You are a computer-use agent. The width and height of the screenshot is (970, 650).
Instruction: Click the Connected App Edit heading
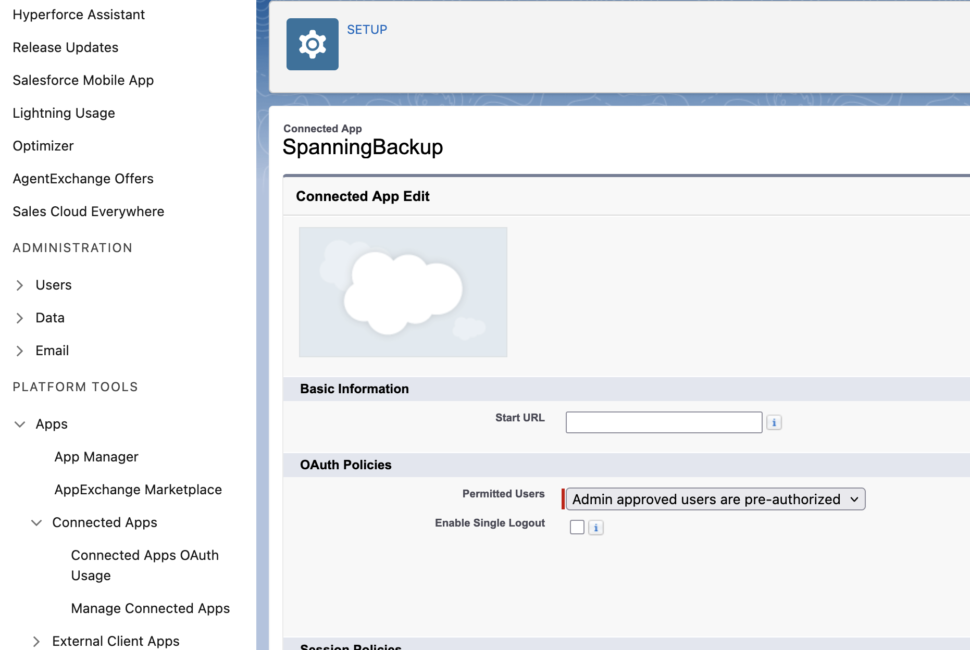coord(363,196)
